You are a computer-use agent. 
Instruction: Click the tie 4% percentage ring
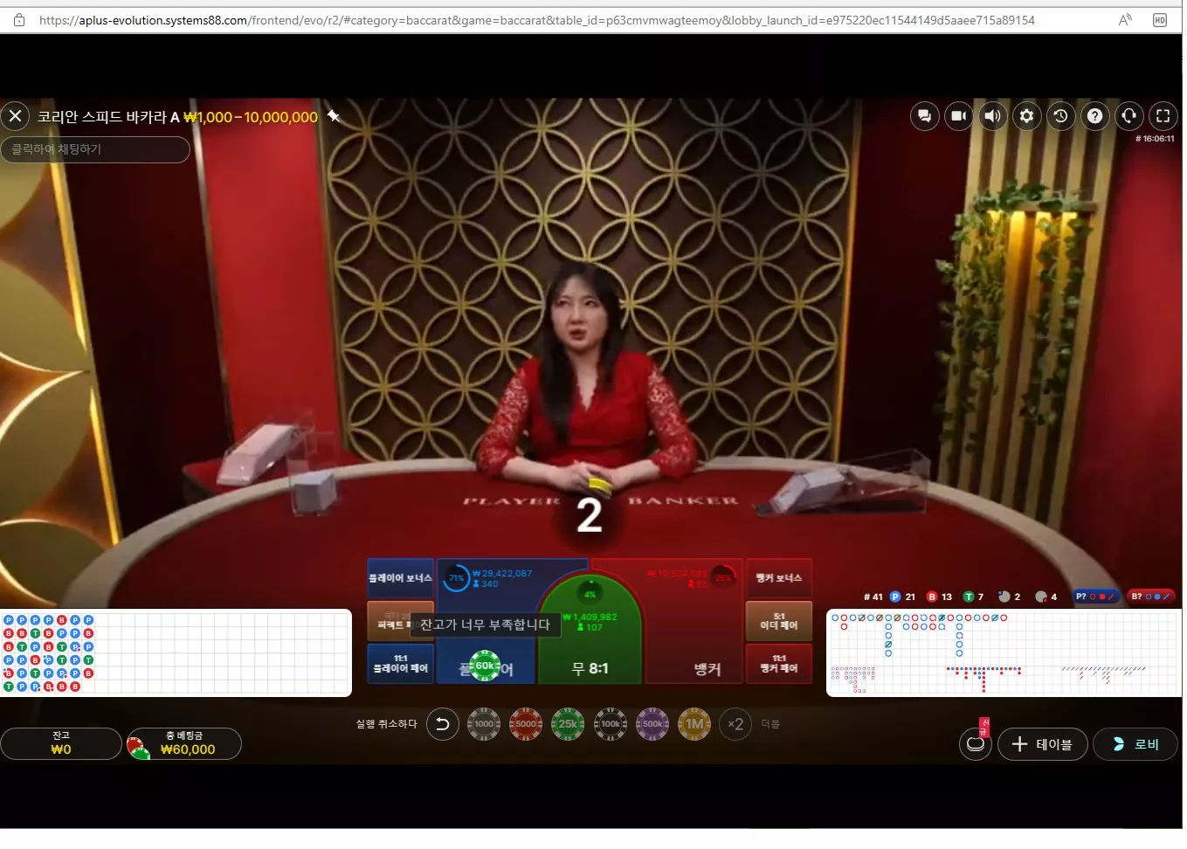tap(590, 594)
